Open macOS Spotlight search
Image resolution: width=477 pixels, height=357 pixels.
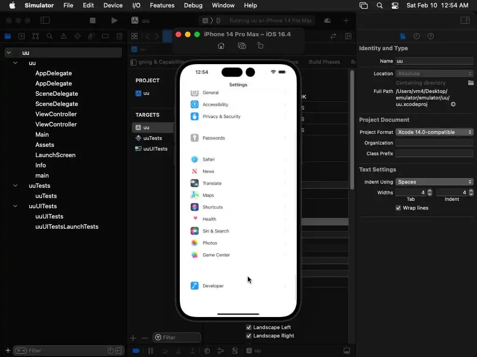click(x=379, y=5)
